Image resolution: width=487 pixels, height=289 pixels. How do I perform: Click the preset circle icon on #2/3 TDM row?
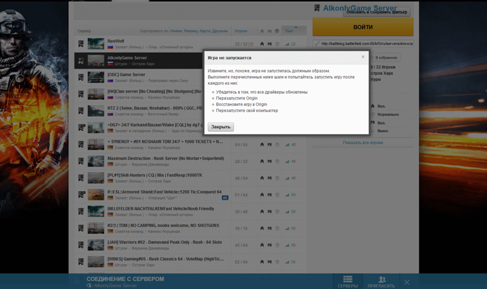pyautogui.click(x=277, y=228)
